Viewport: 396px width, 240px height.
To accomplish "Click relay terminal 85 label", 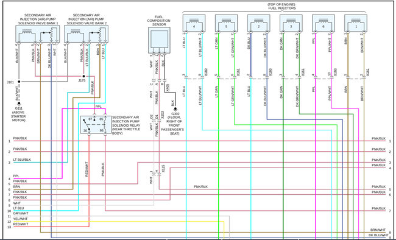I will [101, 119].
